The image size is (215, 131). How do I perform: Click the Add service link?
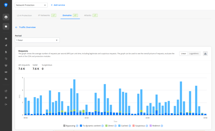tap(58, 5)
